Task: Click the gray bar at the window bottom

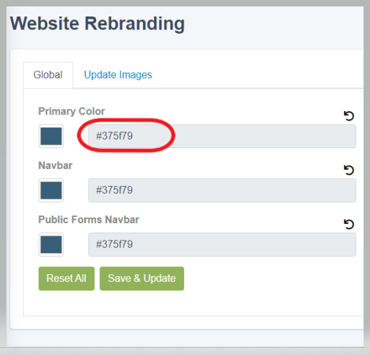Action: 185,351
